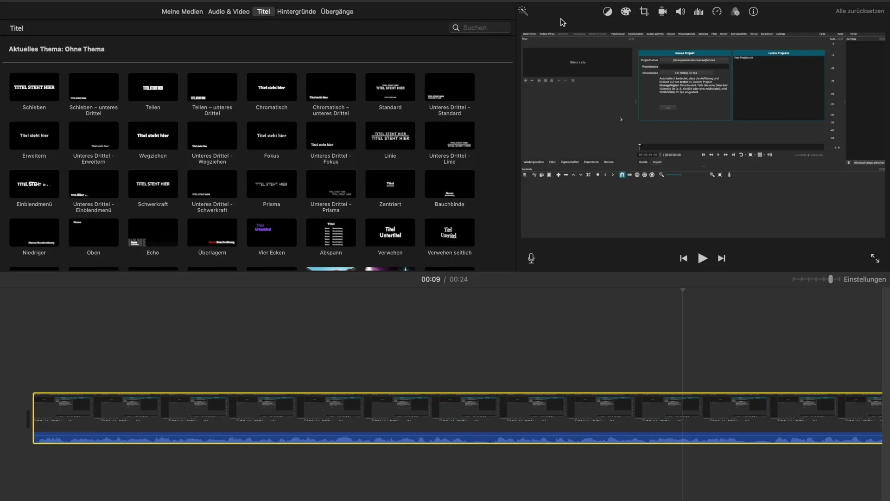Select Teilen – unteres Drittel title
890x501 pixels.
[x=212, y=87]
